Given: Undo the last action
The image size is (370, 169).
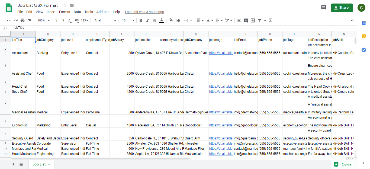Looking at the screenshot, I should 9,20.
